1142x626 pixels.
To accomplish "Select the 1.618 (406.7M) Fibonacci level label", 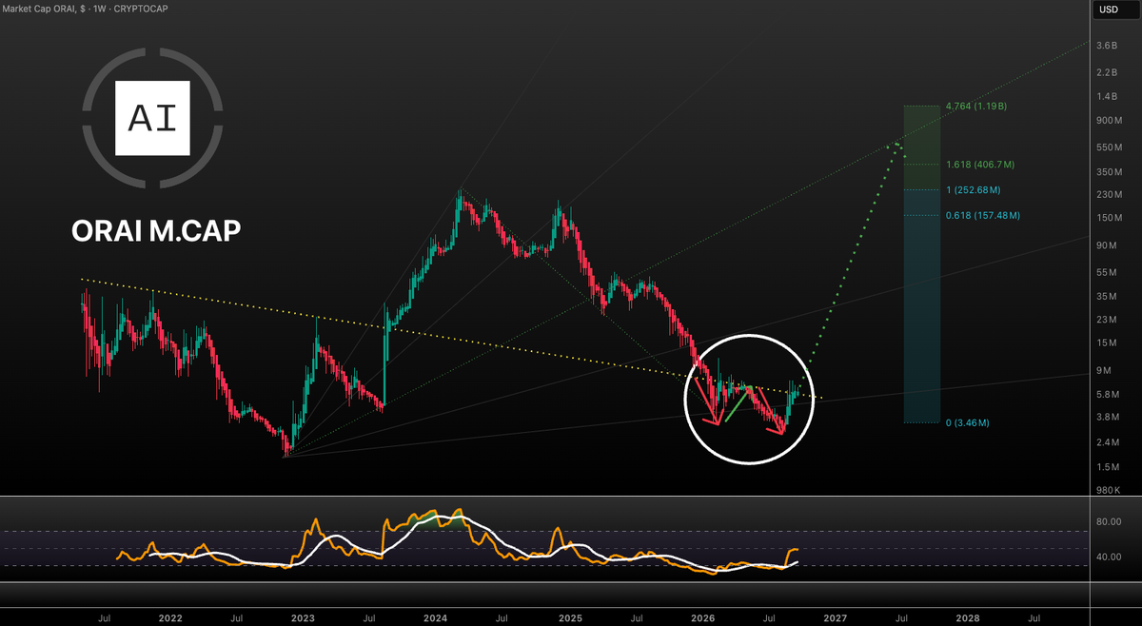I will coord(980,165).
